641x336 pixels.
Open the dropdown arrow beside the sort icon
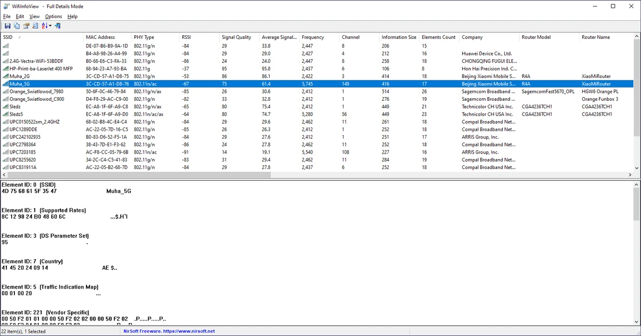coord(50,26)
